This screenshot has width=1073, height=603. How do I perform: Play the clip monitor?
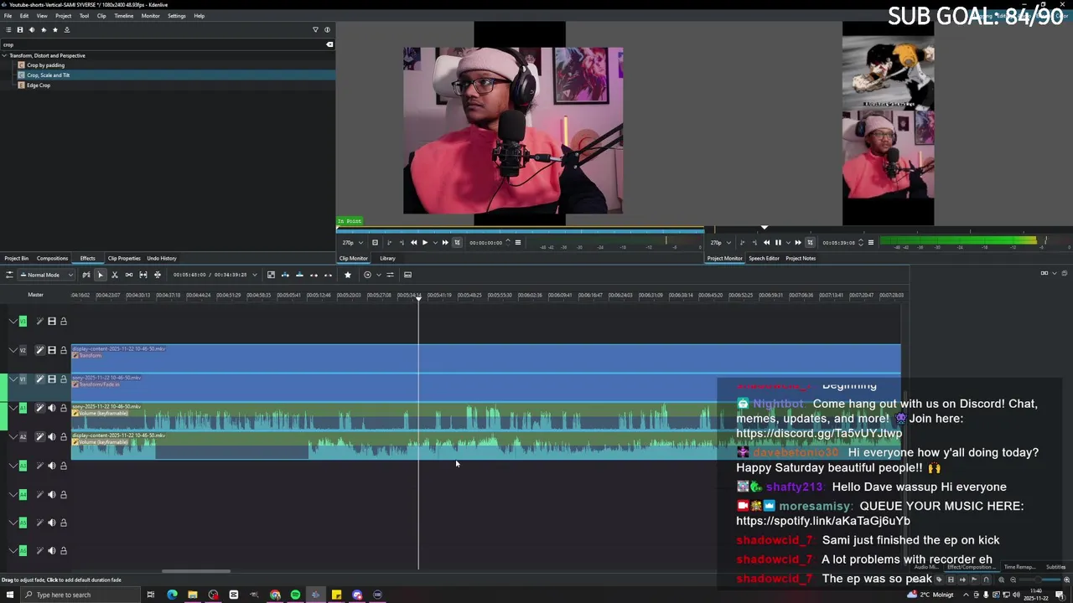coord(424,243)
